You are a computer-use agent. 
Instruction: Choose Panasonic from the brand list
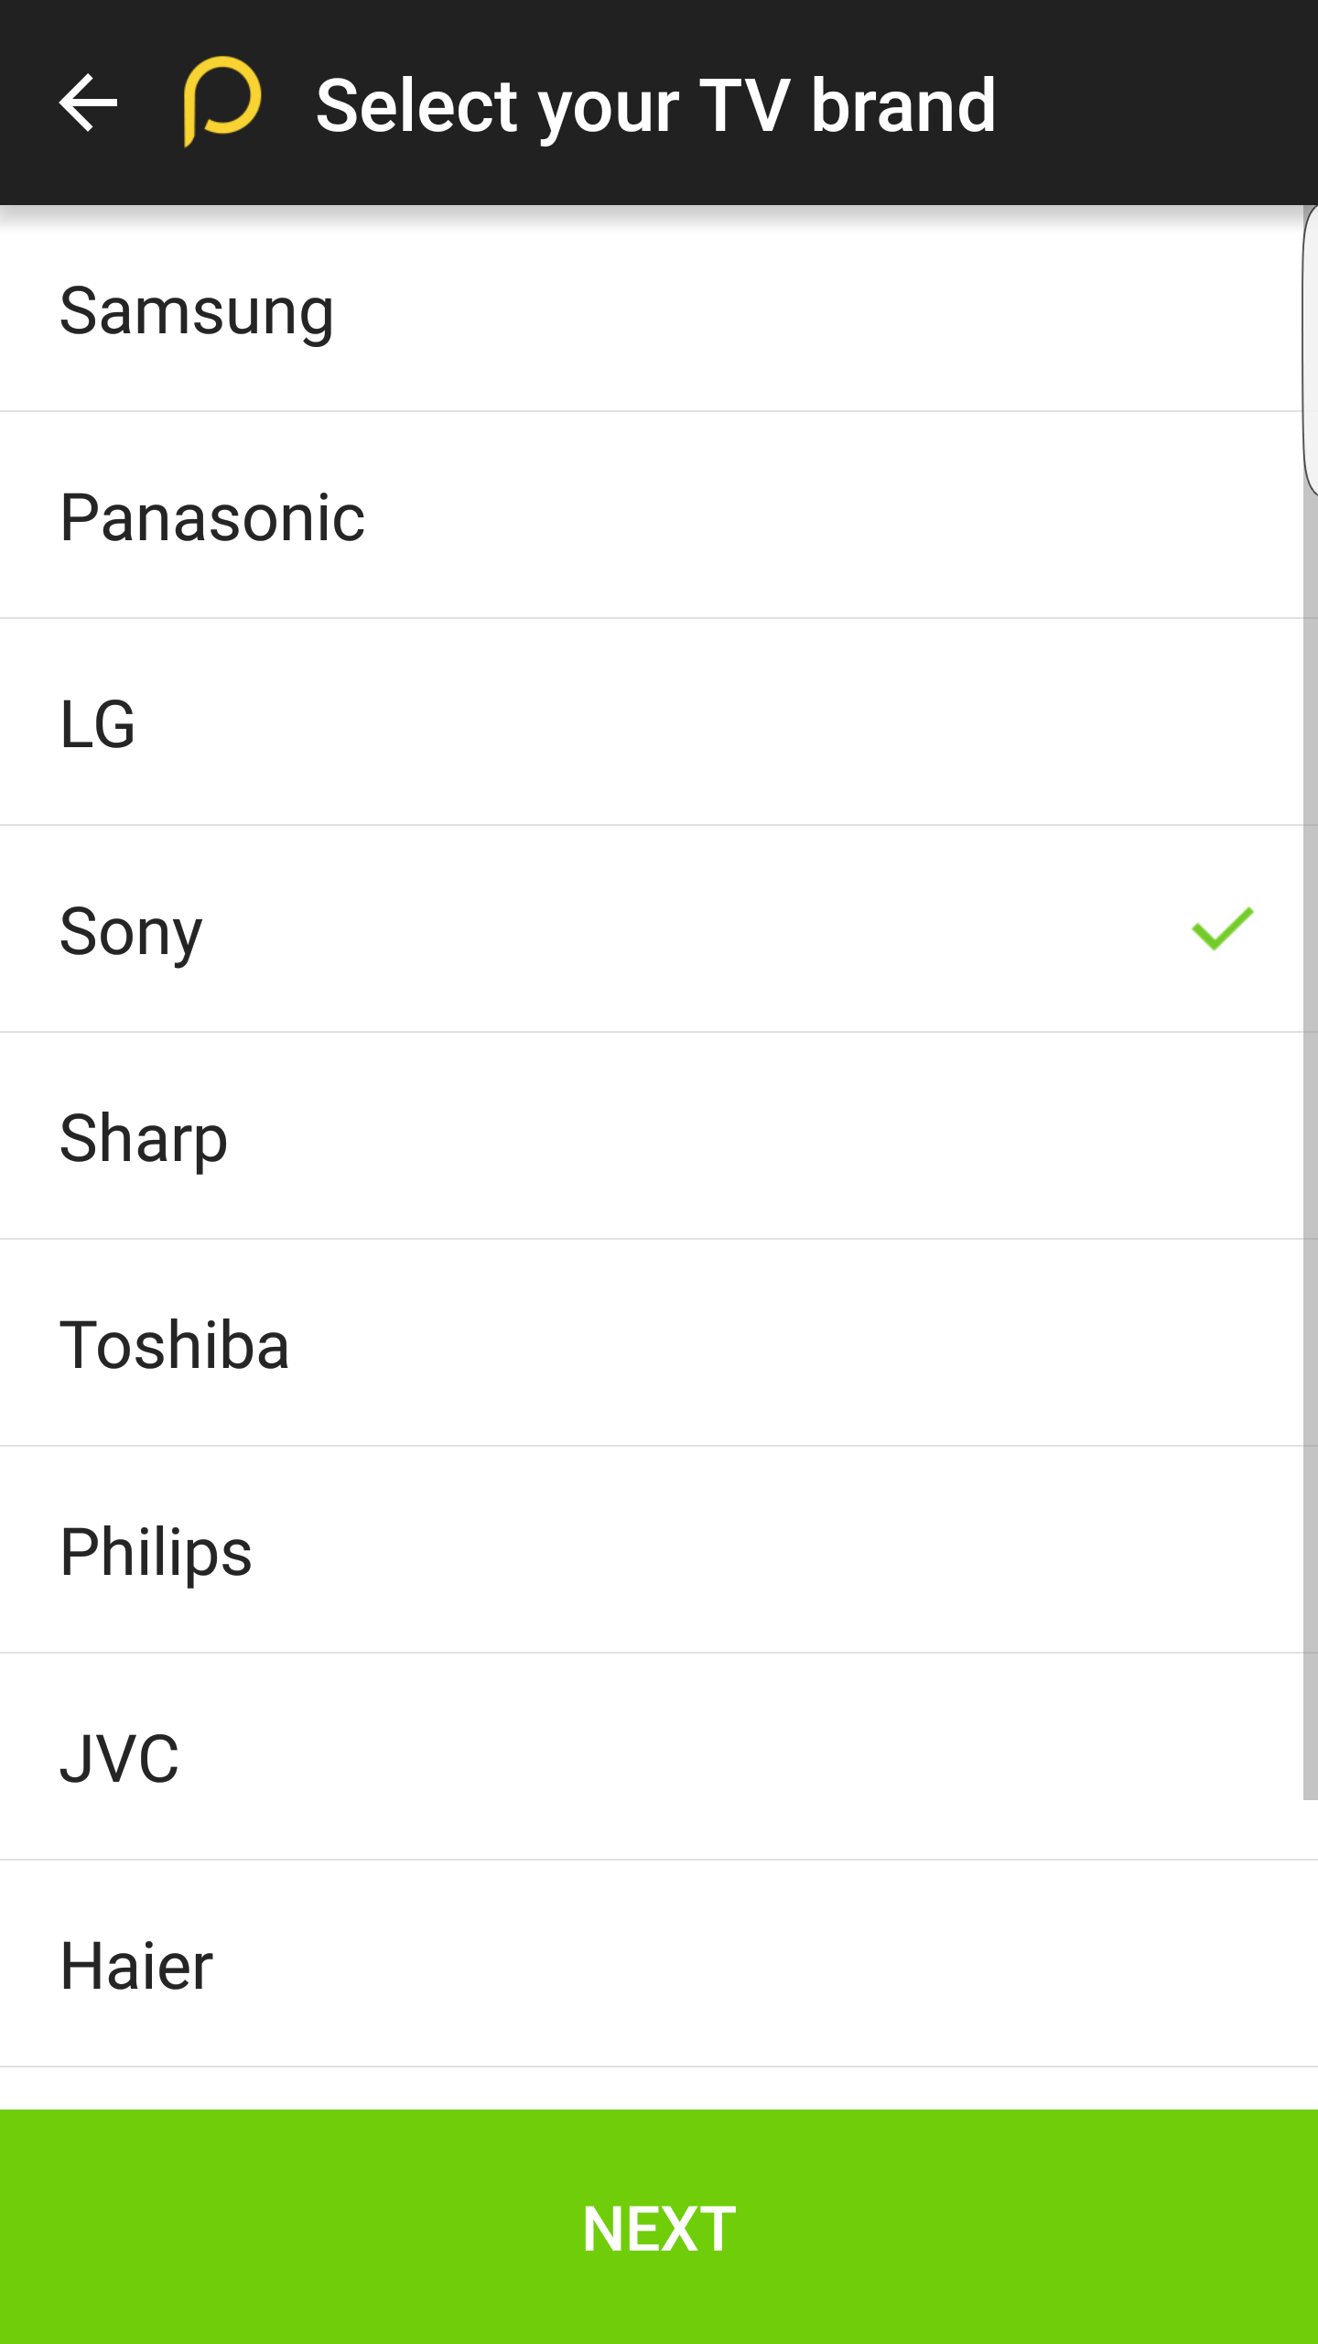pos(212,518)
